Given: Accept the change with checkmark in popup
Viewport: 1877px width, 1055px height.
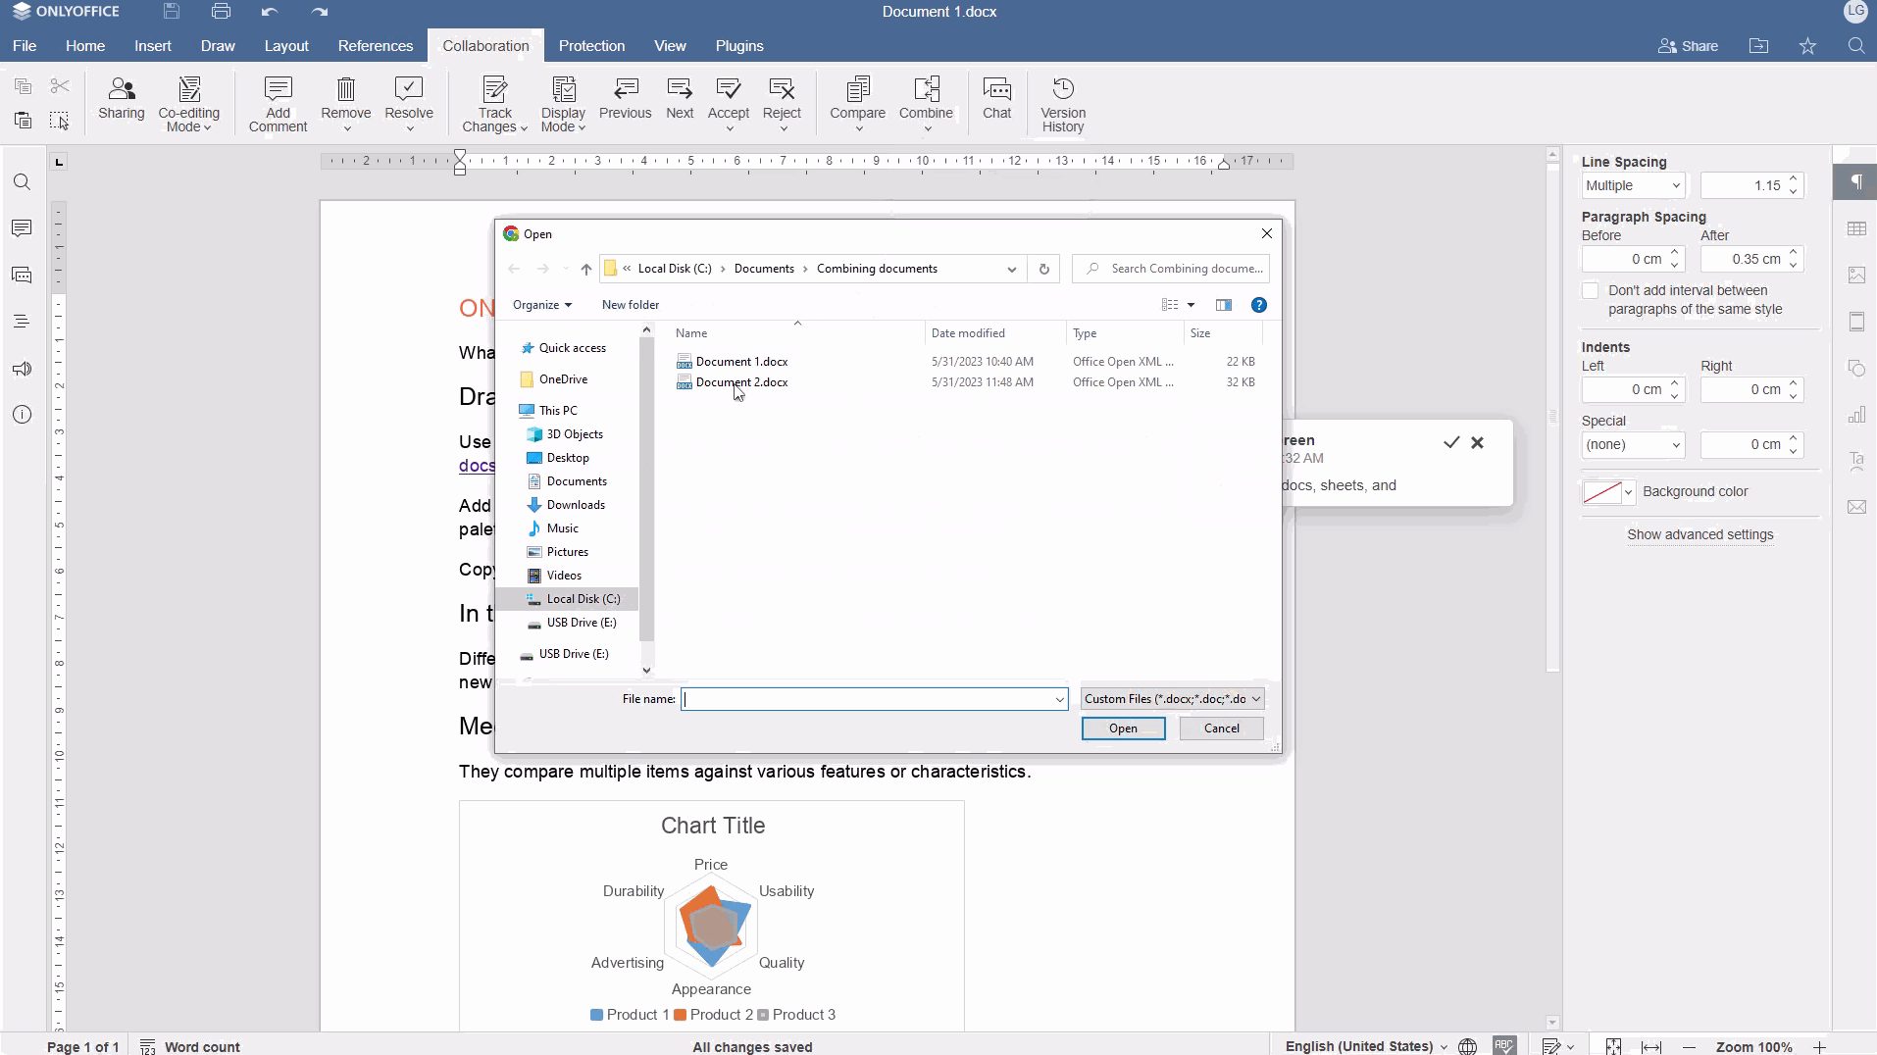Looking at the screenshot, I should pos(1451,442).
